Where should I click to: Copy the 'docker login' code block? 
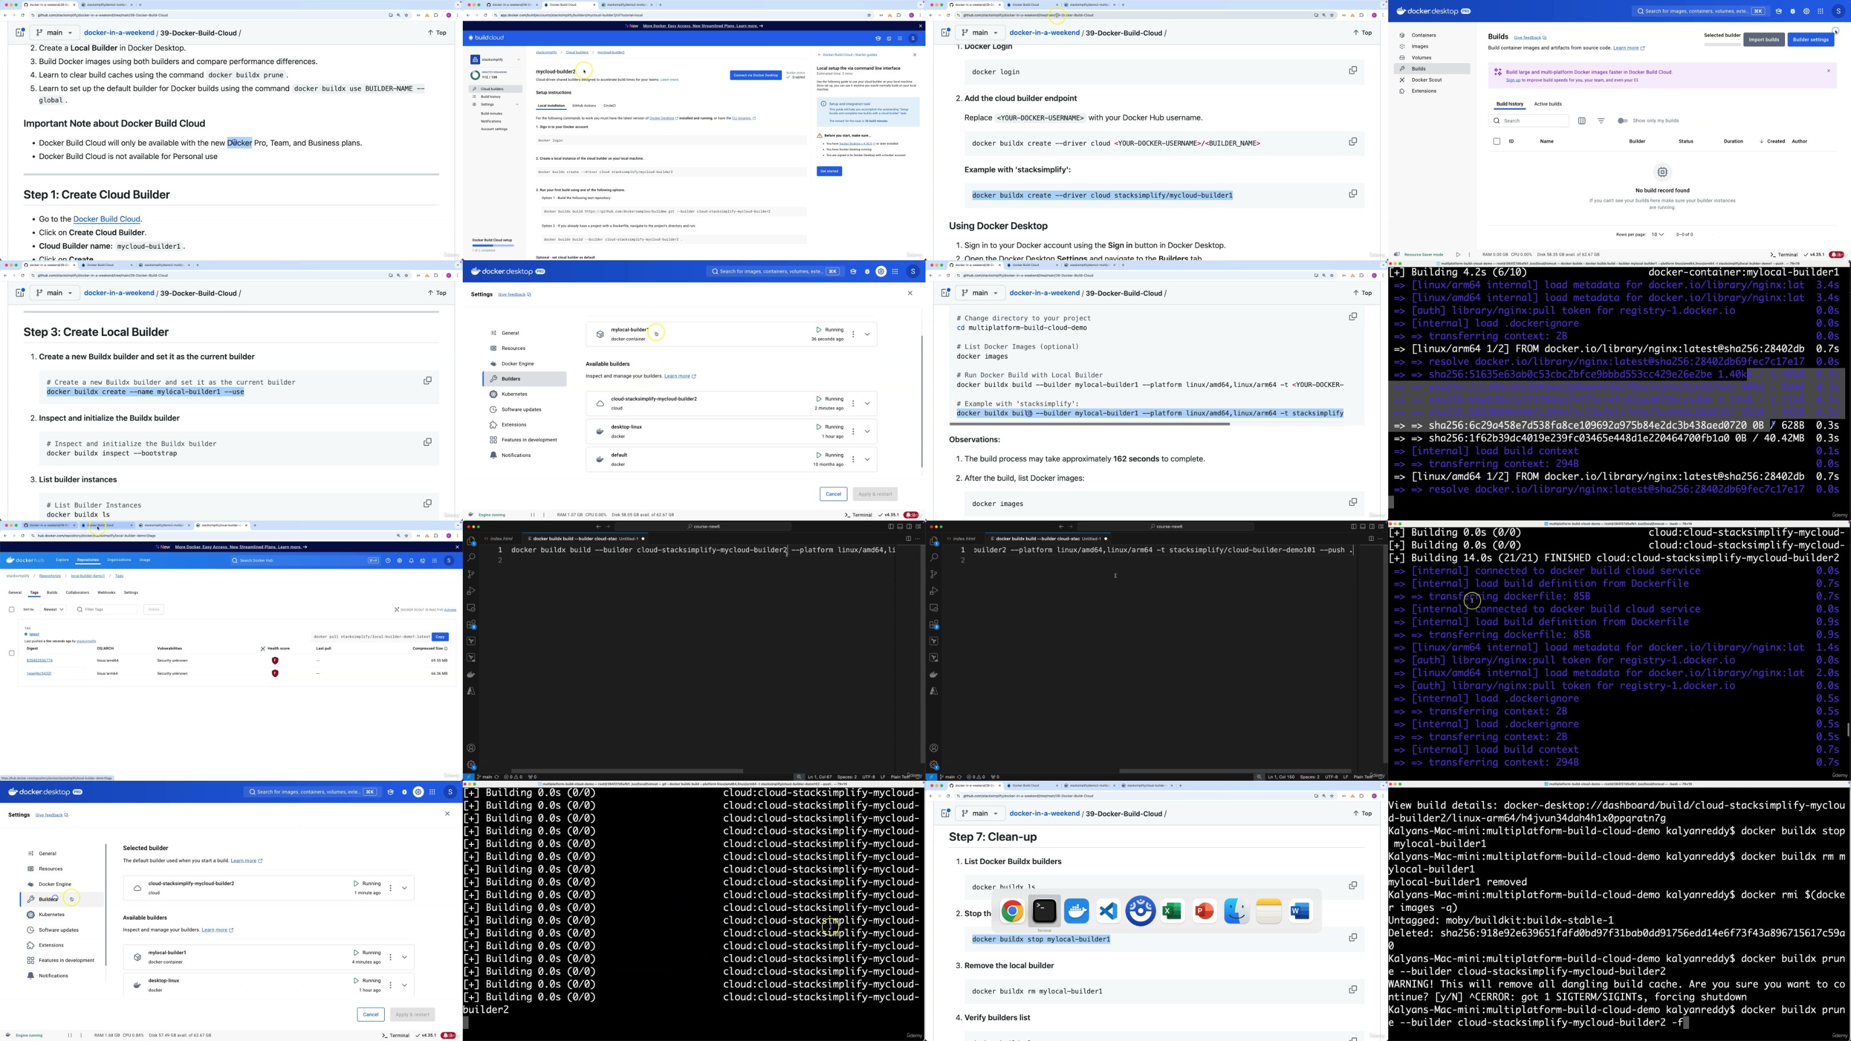click(1352, 71)
